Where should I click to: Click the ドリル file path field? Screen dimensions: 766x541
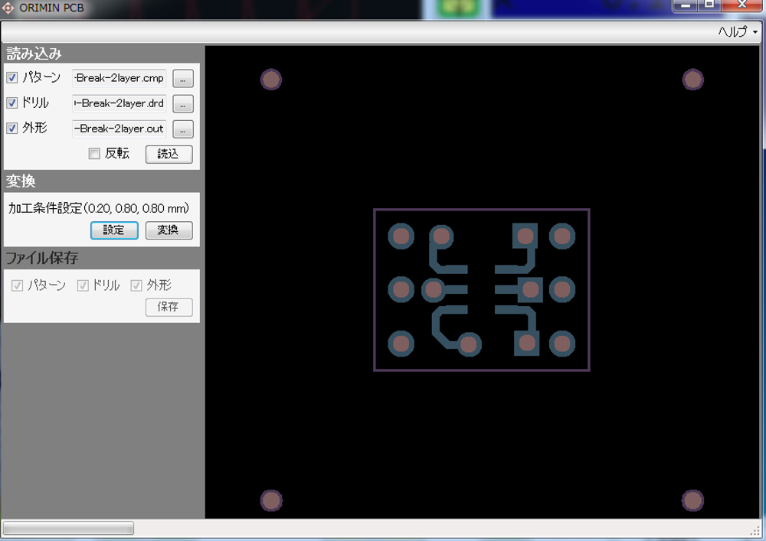pos(119,103)
